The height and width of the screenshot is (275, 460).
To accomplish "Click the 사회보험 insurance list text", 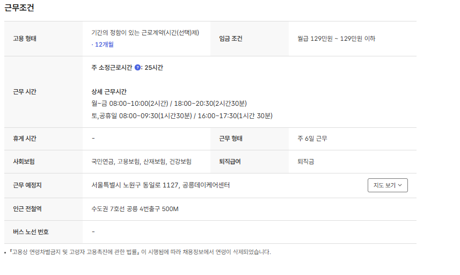I will (142, 162).
